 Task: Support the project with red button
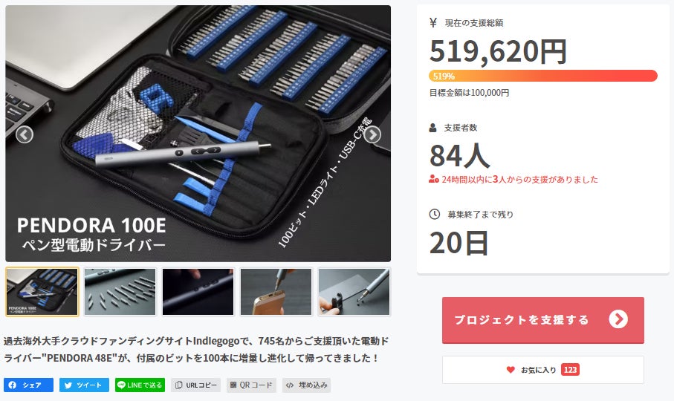tap(543, 320)
